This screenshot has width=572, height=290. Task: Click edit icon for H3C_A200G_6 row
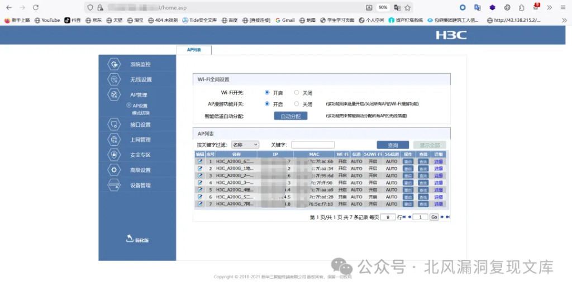[x=200, y=161]
